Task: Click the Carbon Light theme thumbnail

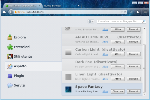Action: pyautogui.click(x=68, y=52)
